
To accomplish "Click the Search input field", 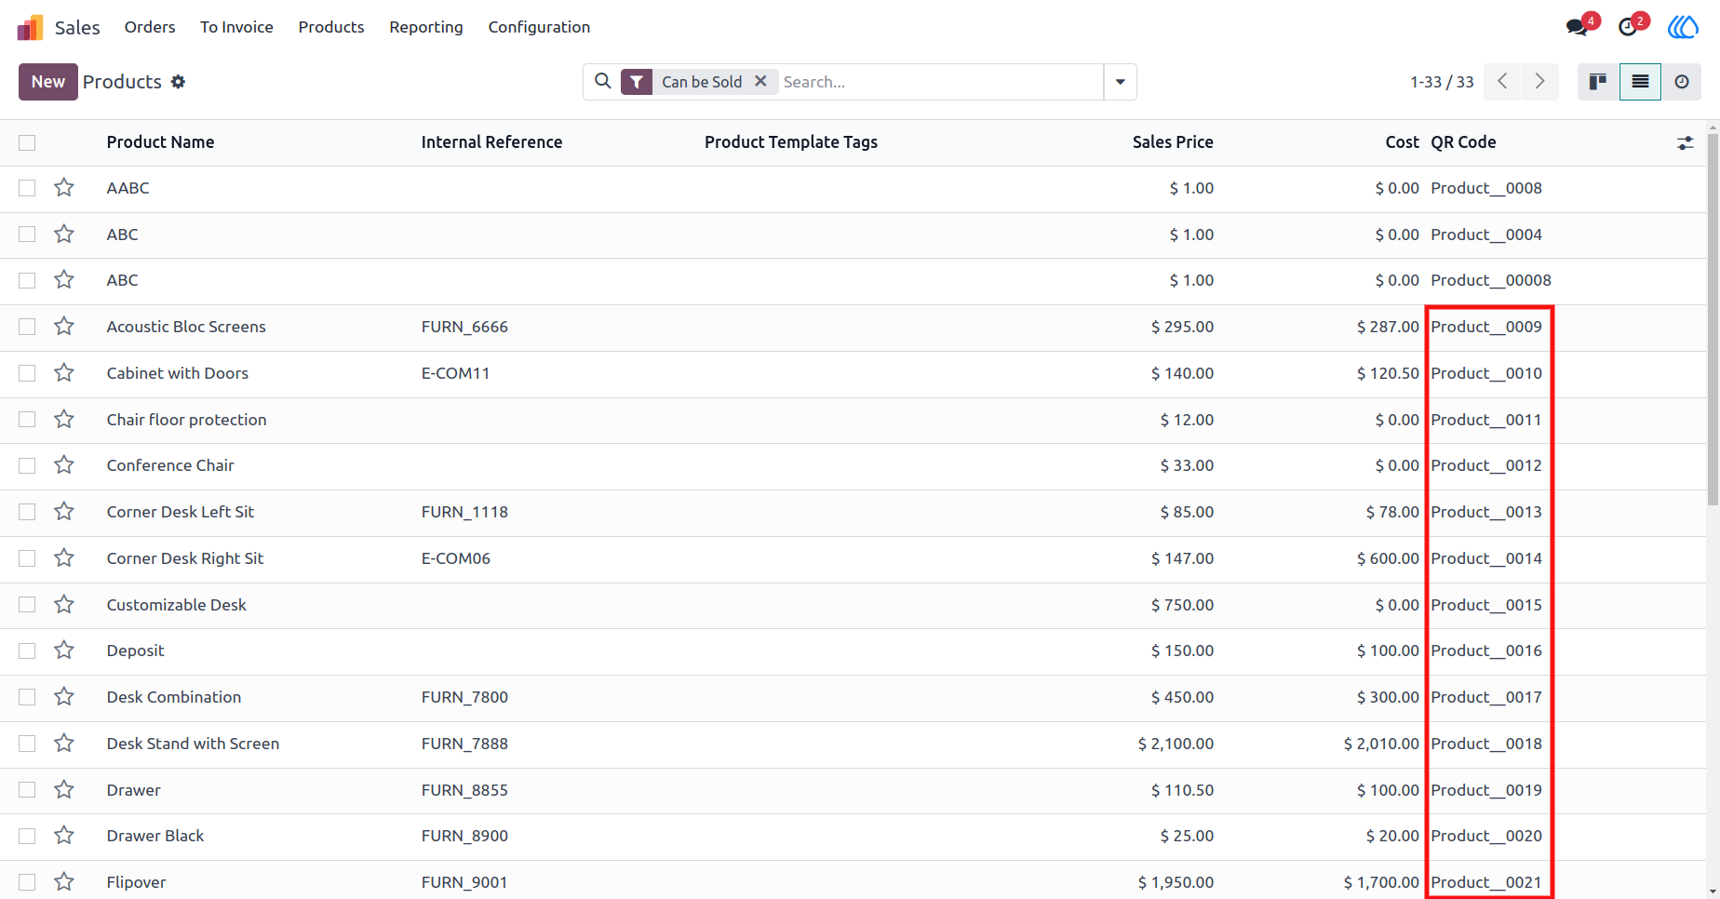I will [x=940, y=82].
